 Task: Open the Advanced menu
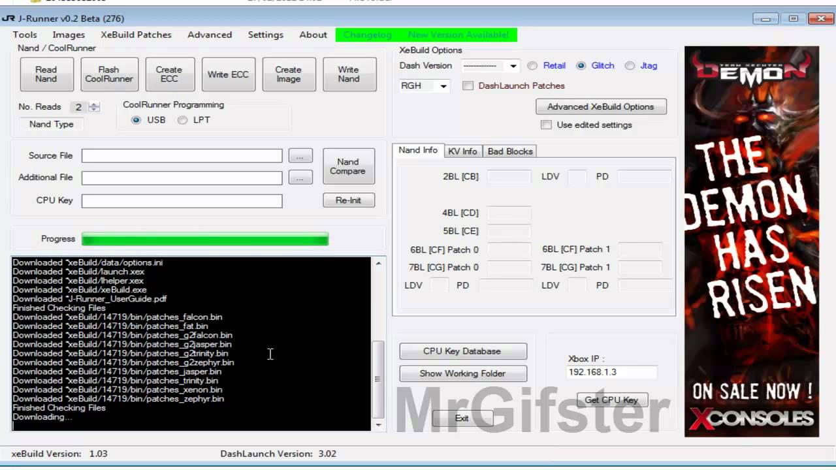click(210, 35)
